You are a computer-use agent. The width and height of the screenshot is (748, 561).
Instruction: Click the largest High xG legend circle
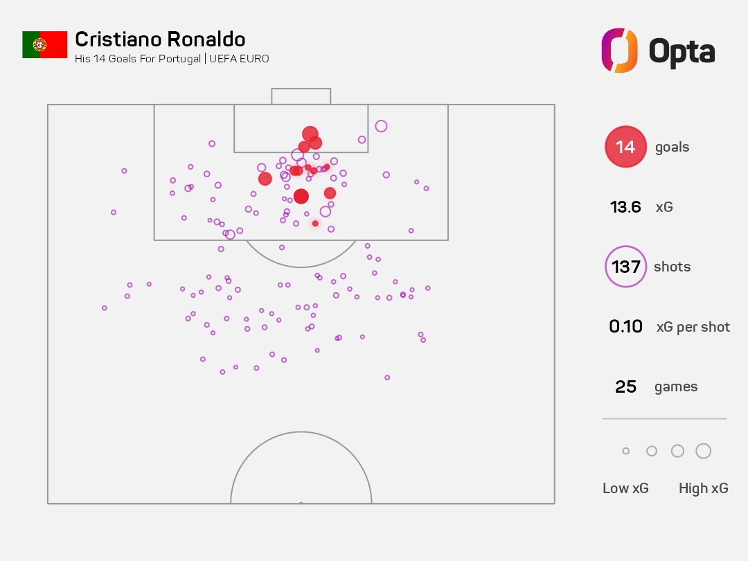point(703,451)
